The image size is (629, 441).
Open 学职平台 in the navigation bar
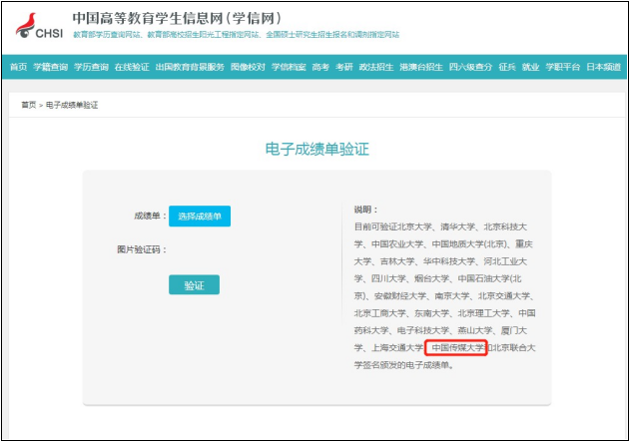click(563, 67)
